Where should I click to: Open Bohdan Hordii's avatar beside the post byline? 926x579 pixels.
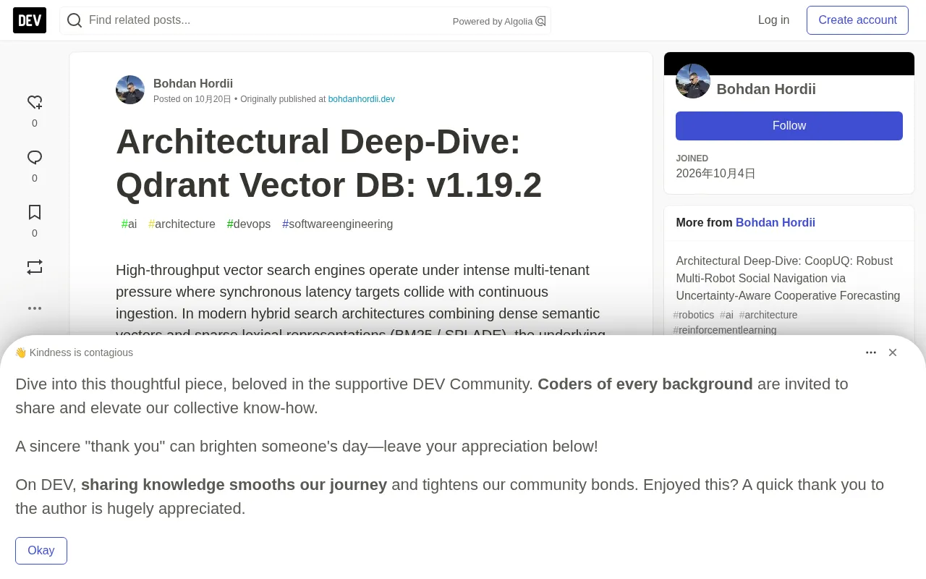[130, 90]
